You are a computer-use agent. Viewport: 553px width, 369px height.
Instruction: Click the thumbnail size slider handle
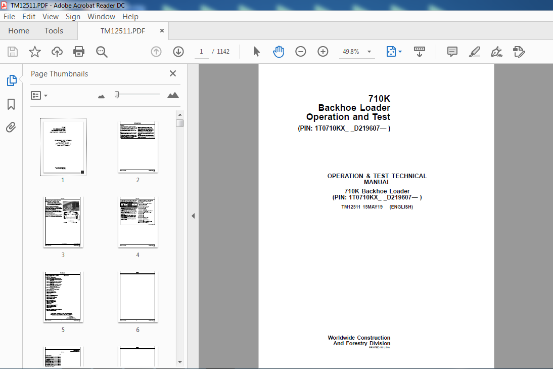tap(117, 95)
